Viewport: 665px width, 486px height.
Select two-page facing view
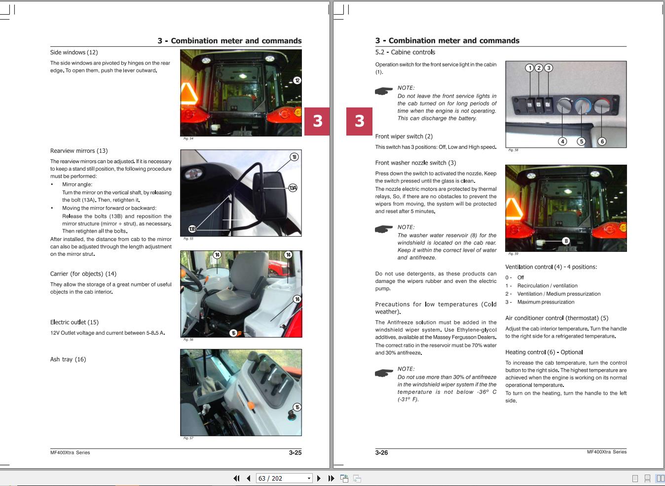point(660,478)
